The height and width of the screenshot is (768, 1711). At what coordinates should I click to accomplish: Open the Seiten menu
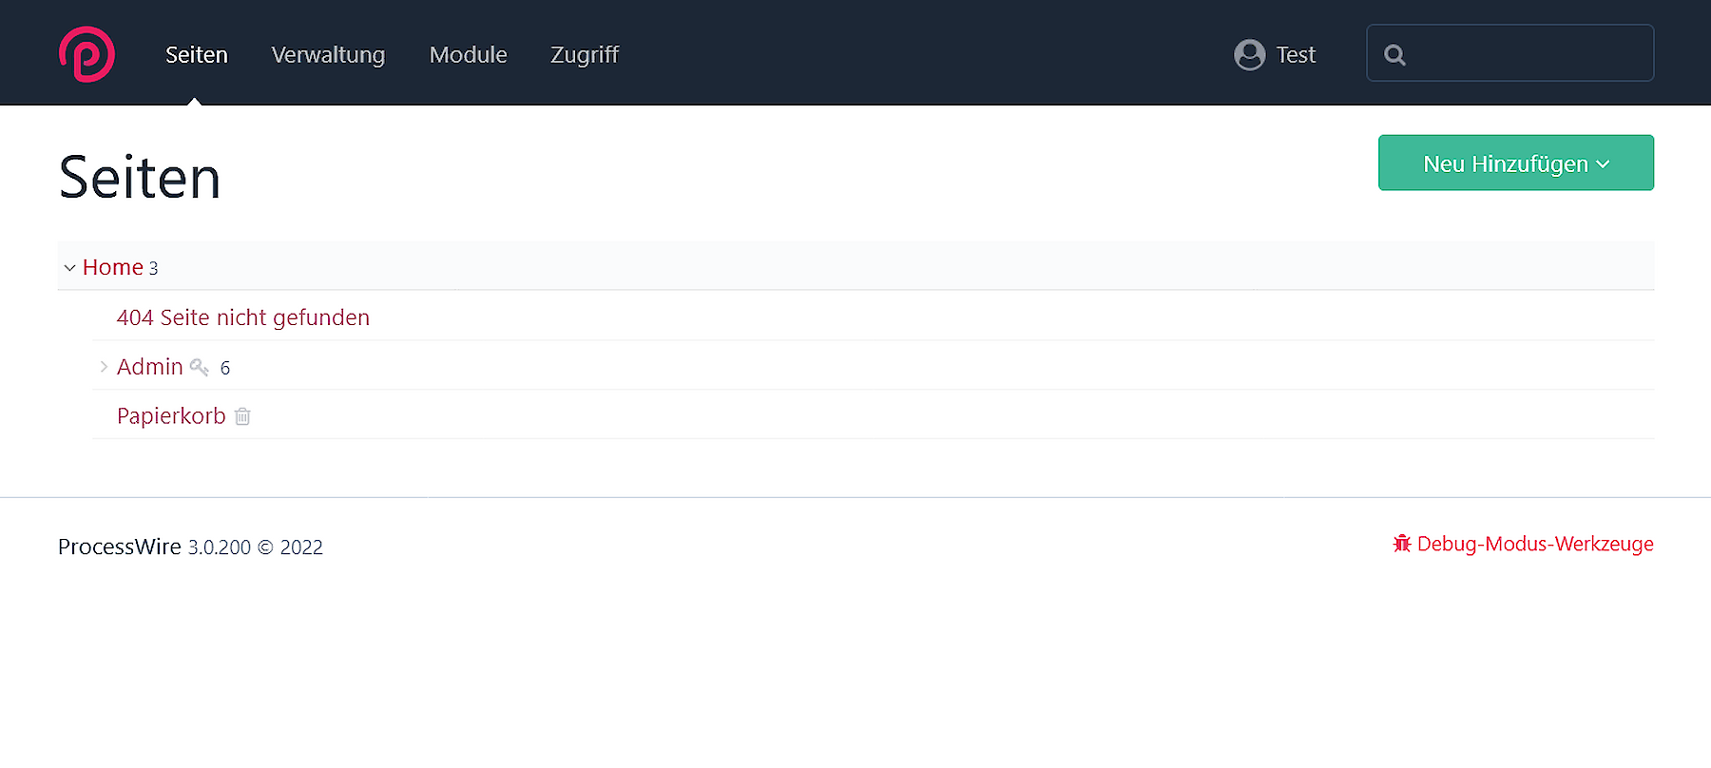pos(197,55)
